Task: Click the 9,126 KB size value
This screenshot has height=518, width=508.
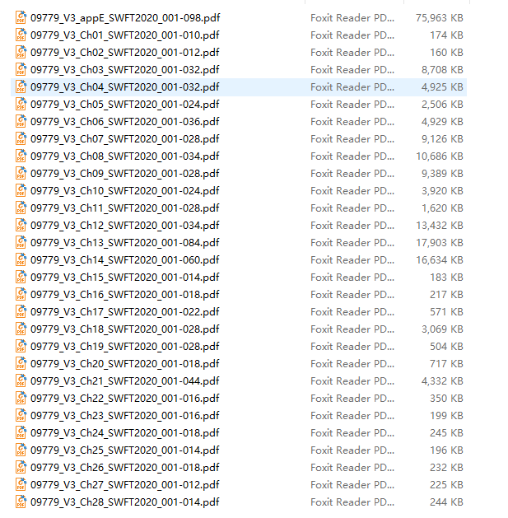Action: click(442, 138)
